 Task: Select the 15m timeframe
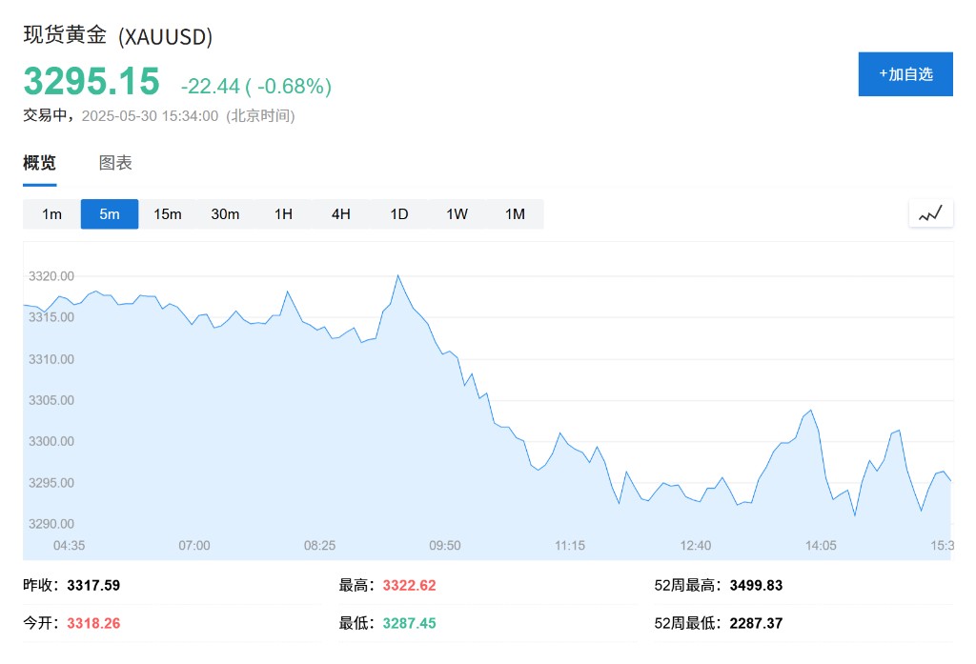(x=168, y=214)
